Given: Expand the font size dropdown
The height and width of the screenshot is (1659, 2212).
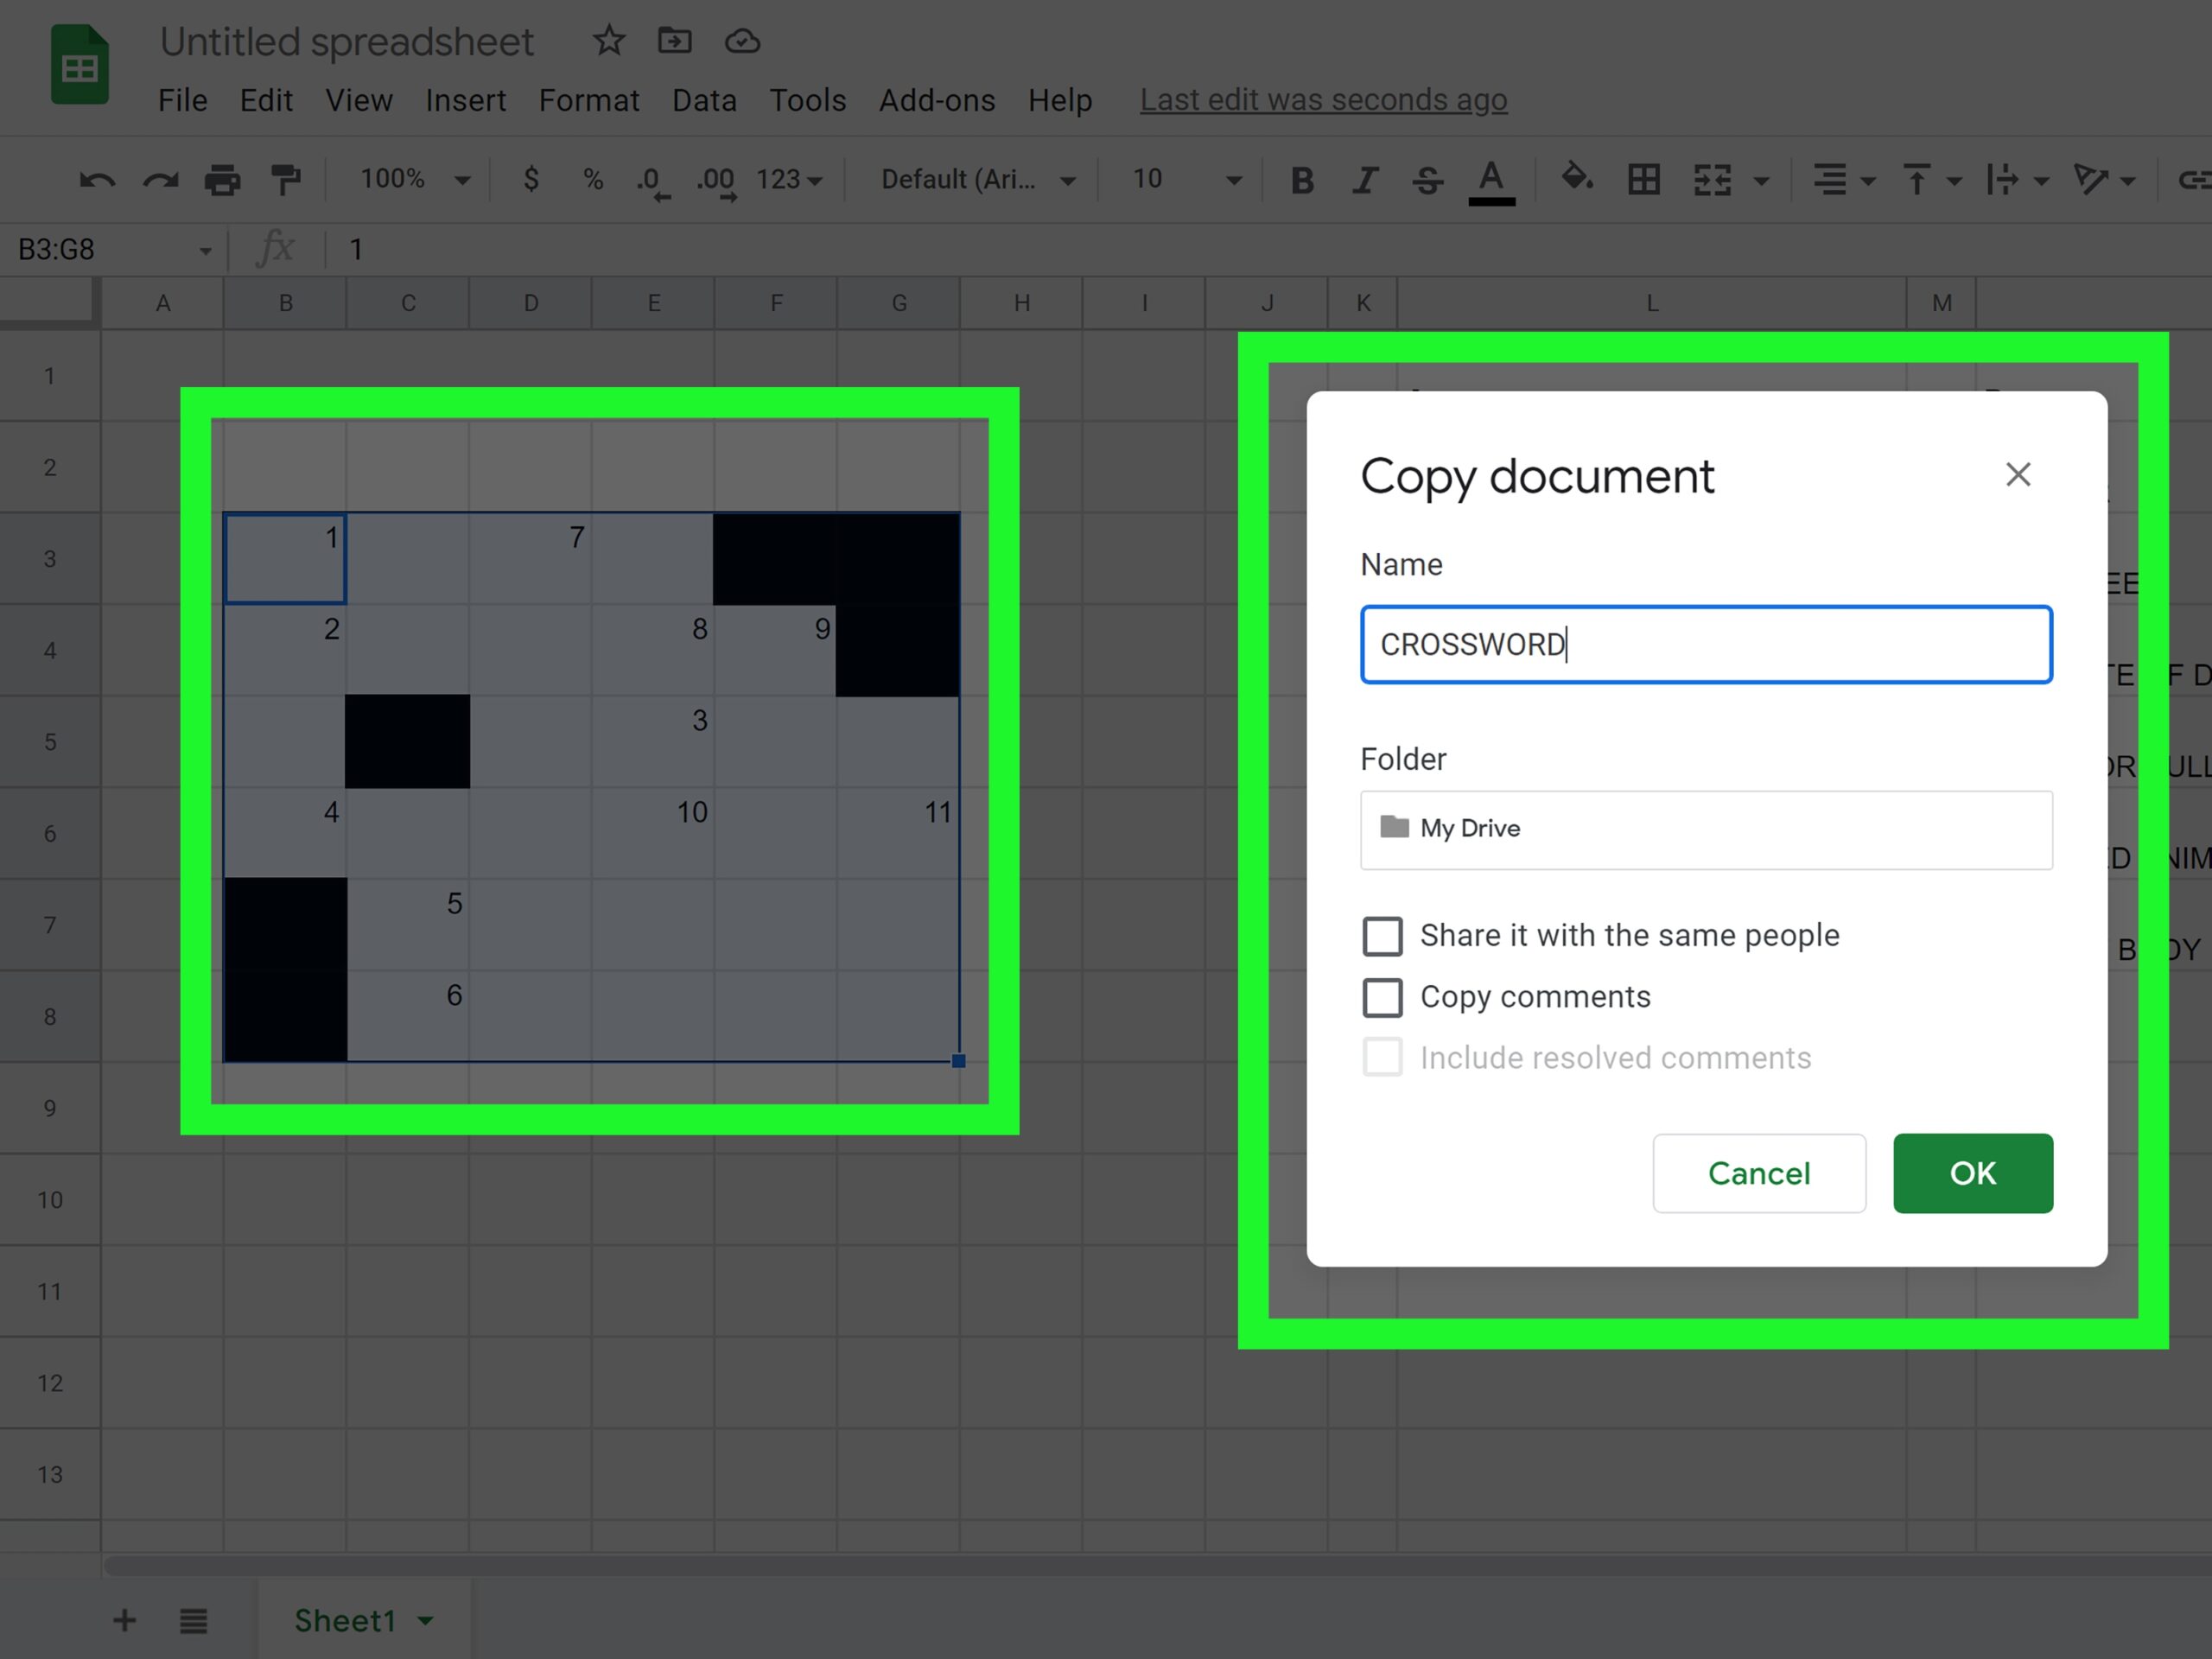Looking at the screenshot, I should (x=1235, y=180).
